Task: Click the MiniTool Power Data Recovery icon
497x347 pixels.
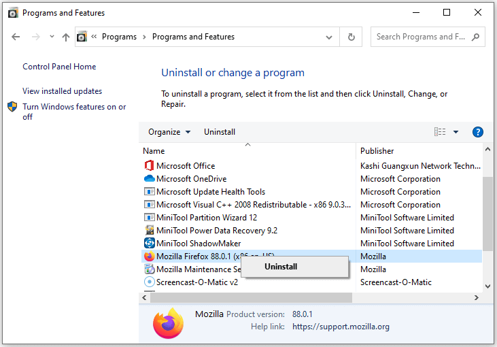Action: 149,230
